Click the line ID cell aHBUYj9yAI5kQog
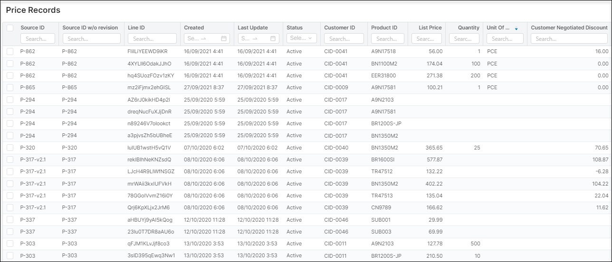 [150, 220]
